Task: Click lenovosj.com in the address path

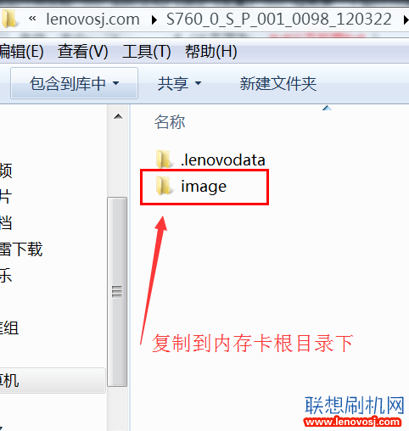Action: pos(92,20)
